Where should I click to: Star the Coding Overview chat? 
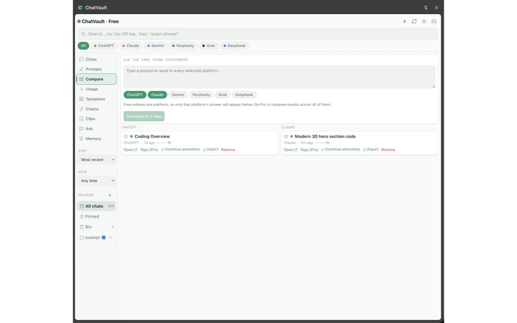[x=126, y=136]
